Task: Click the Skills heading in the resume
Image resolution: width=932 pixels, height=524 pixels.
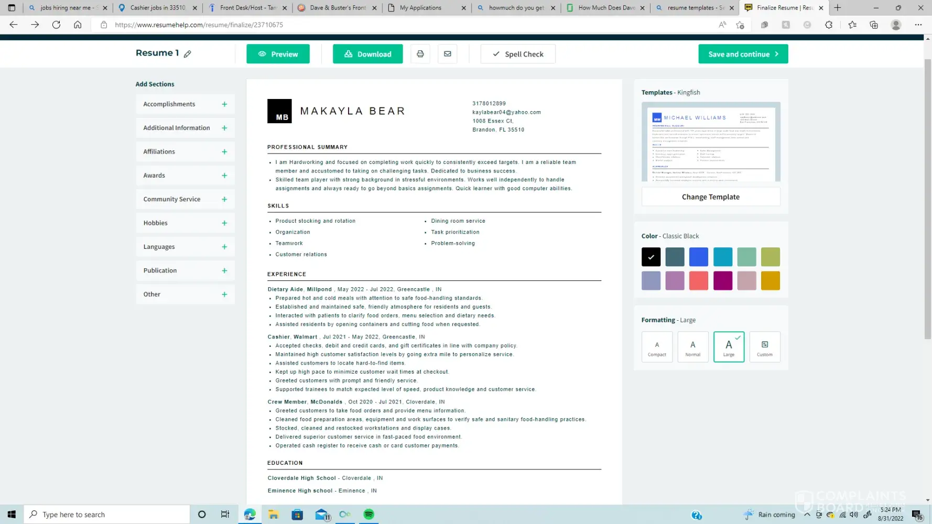Action: pos(278,206)
